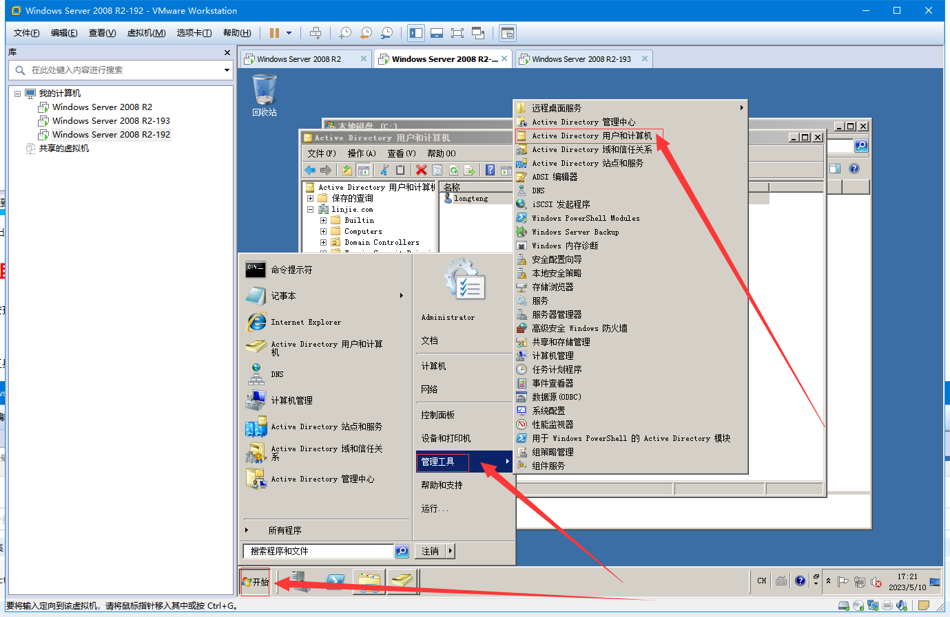The width and height of the screenshot is (950, 617).
Task: Toggle the library sidebar view icon
Action: point(416,33)
